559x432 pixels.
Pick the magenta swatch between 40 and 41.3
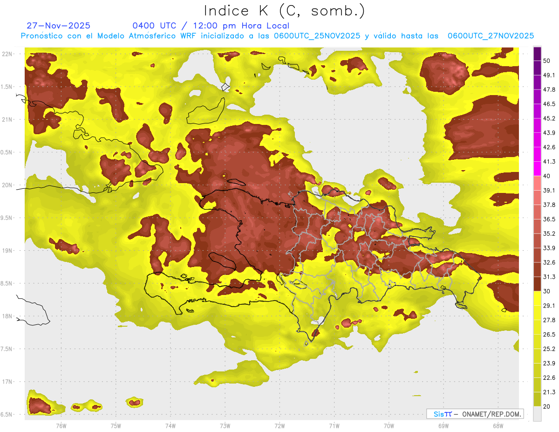pos(537,169)
